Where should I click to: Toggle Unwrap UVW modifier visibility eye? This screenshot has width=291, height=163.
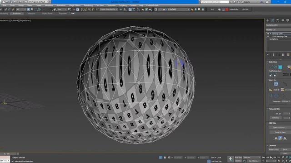[x=268, y=34]
